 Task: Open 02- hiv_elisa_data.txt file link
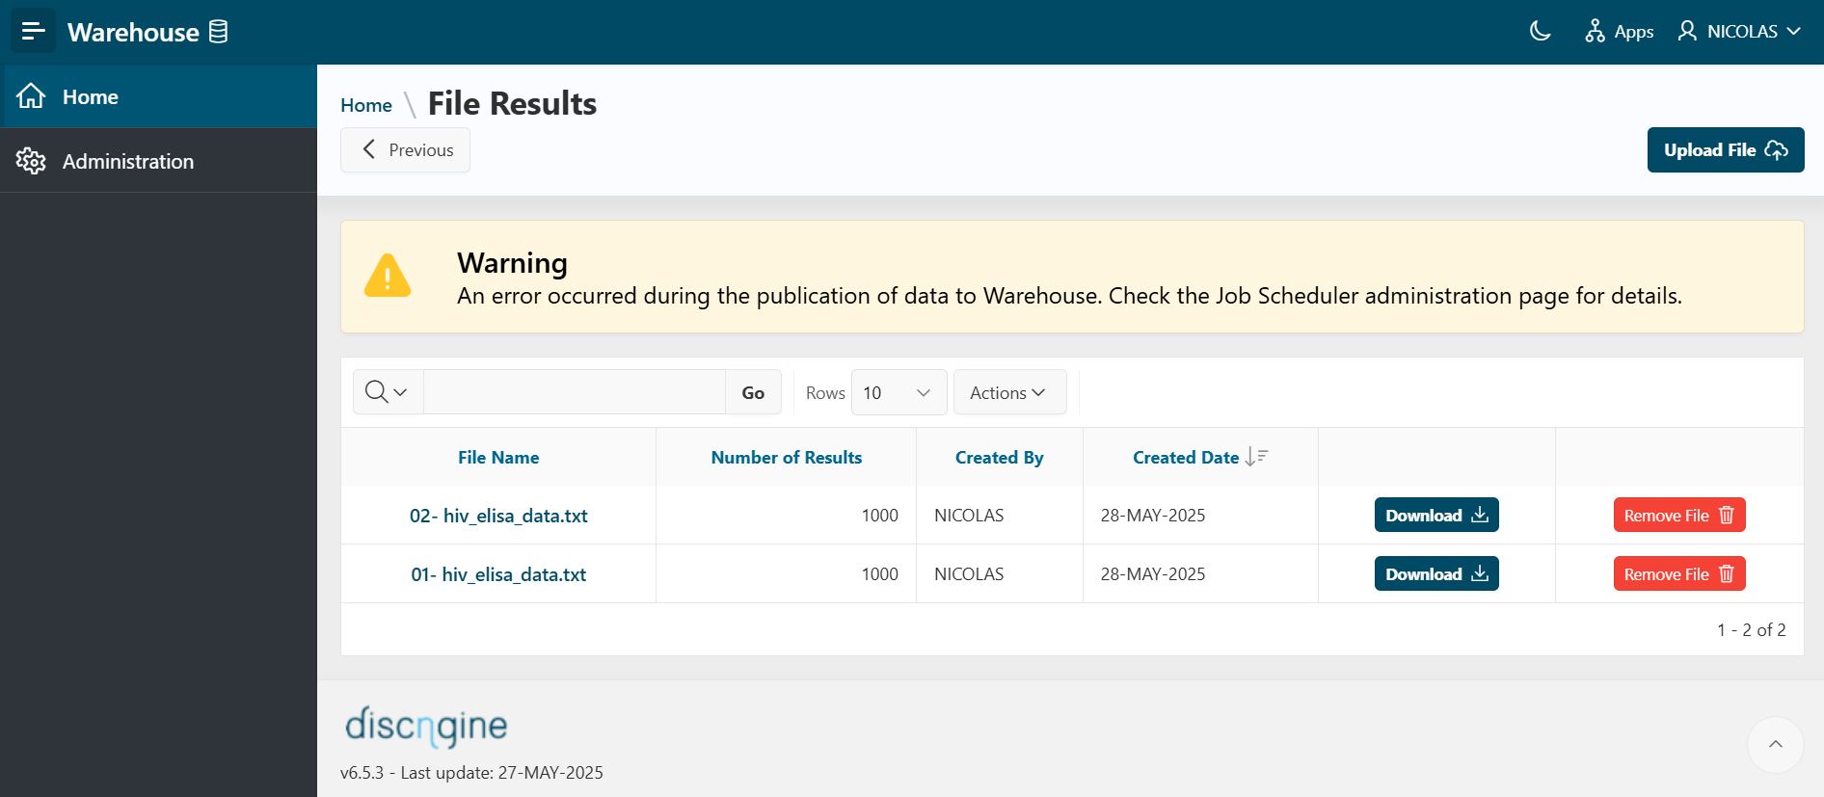click(498, 516)
